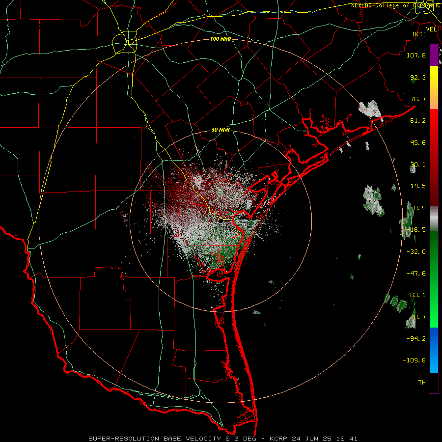442x442 pixels.
Task: Click the 50 NMI range ring label
Action: [x=221, y=130]
